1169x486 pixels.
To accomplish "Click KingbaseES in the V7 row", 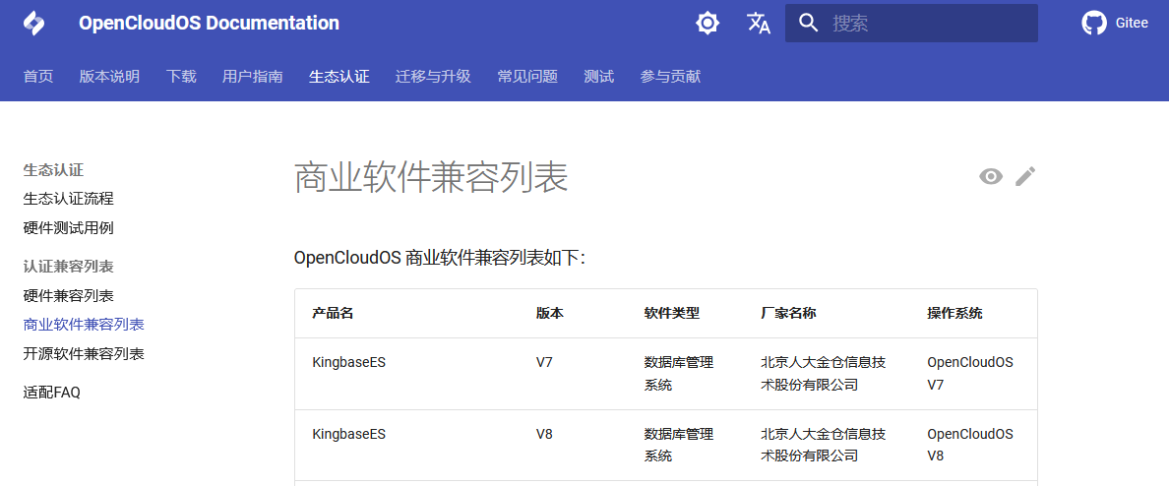I will pyautogui.click(x=349, y=363).
